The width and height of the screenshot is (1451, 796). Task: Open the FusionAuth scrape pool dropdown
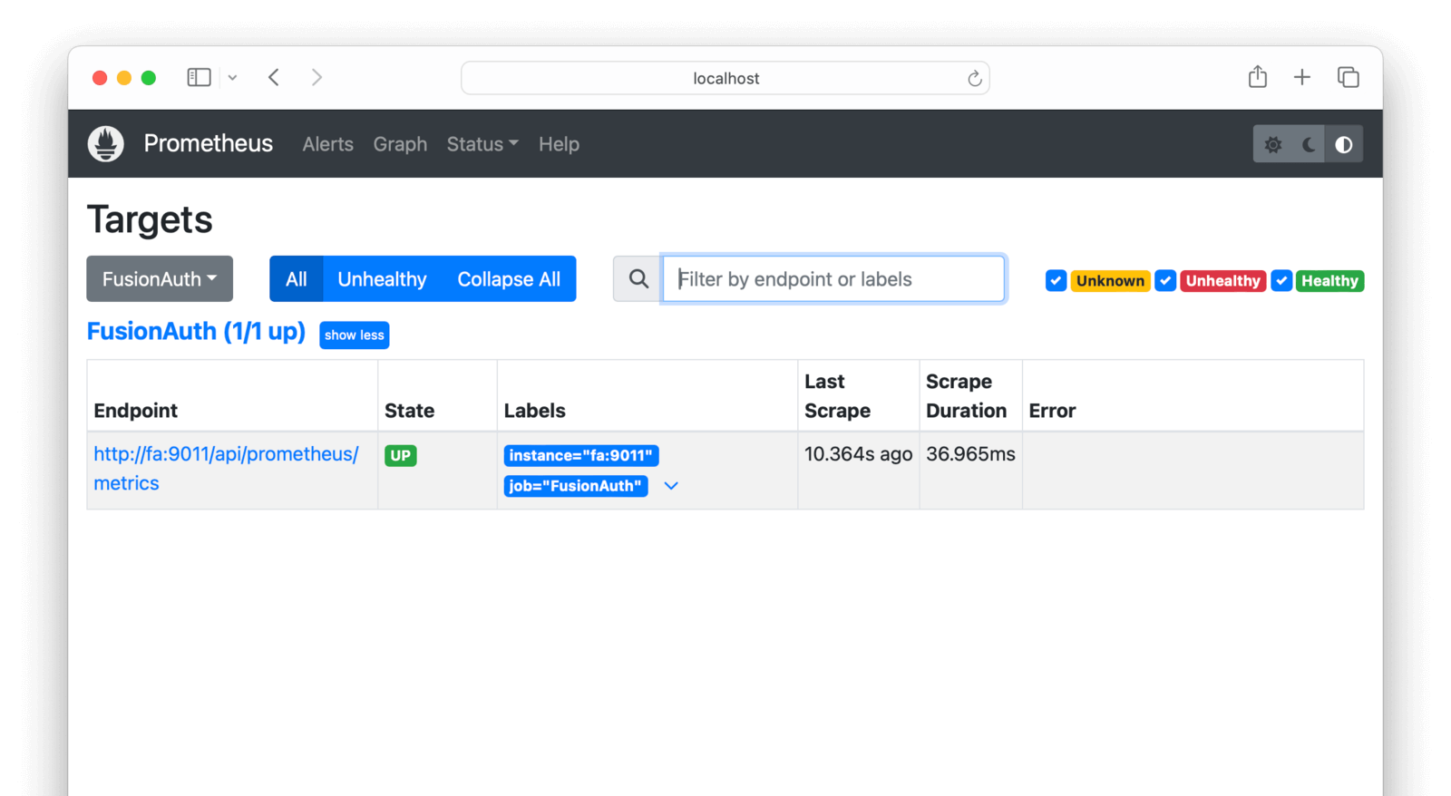(160, 279)
